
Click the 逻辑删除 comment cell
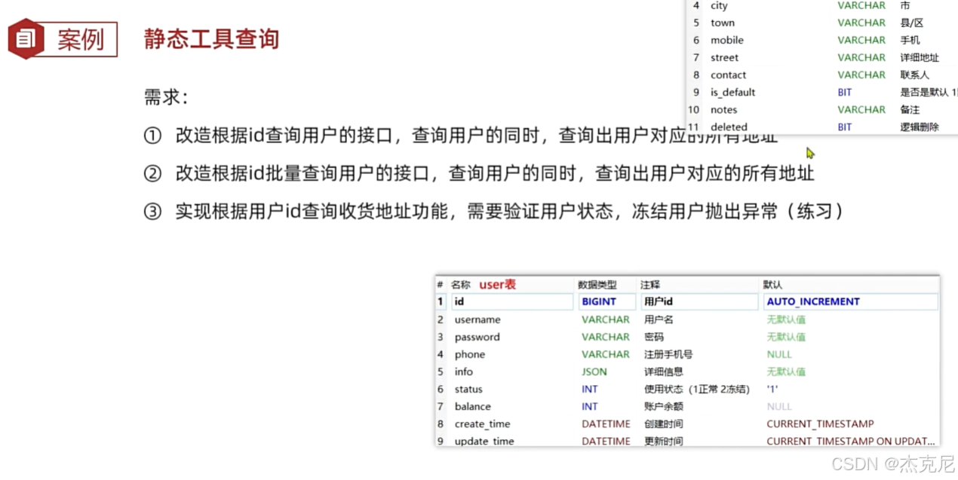coord(920,127)
